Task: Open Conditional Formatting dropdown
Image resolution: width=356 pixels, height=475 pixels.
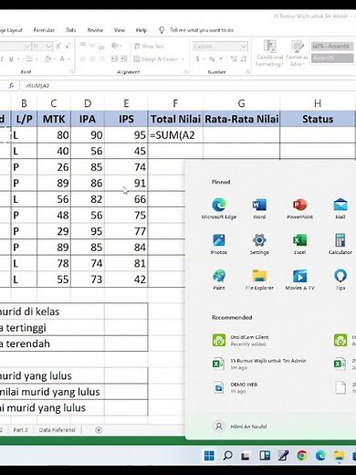Action: [269, 53]
